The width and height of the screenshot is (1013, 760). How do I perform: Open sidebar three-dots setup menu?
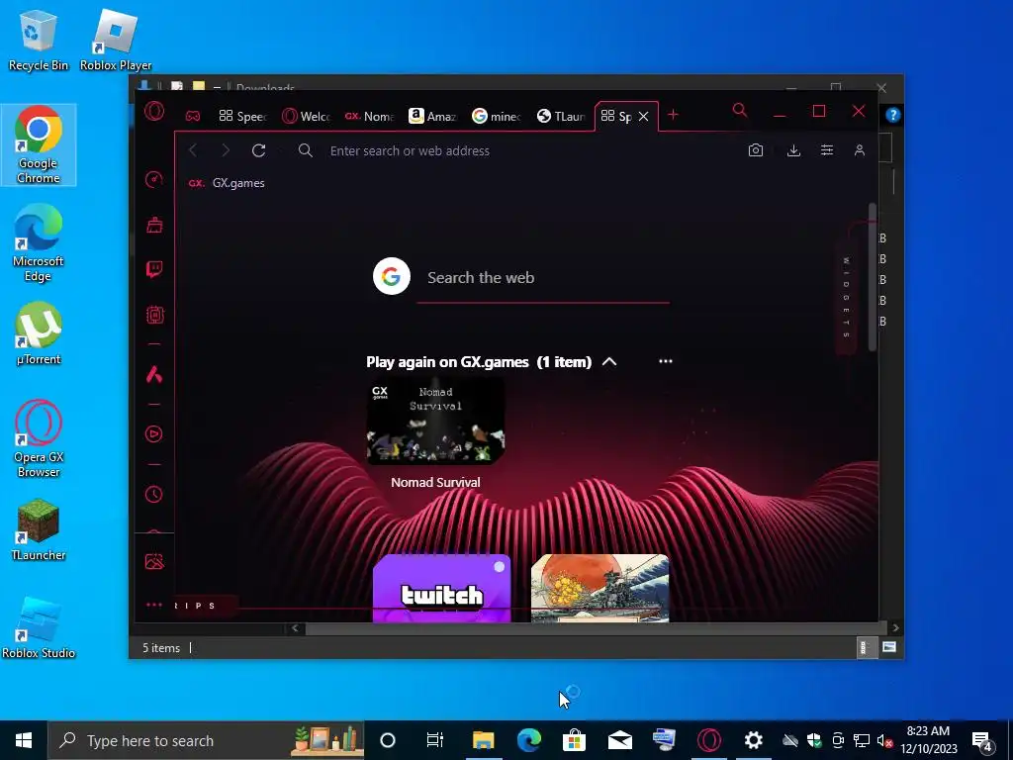(x=153, y=605)
